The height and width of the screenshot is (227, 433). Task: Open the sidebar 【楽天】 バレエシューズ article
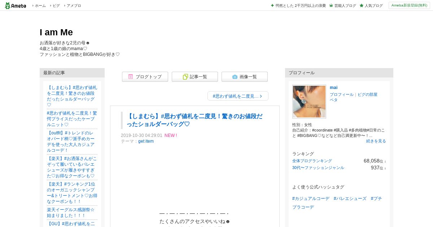pyautogui.click(x=72, y=167)
